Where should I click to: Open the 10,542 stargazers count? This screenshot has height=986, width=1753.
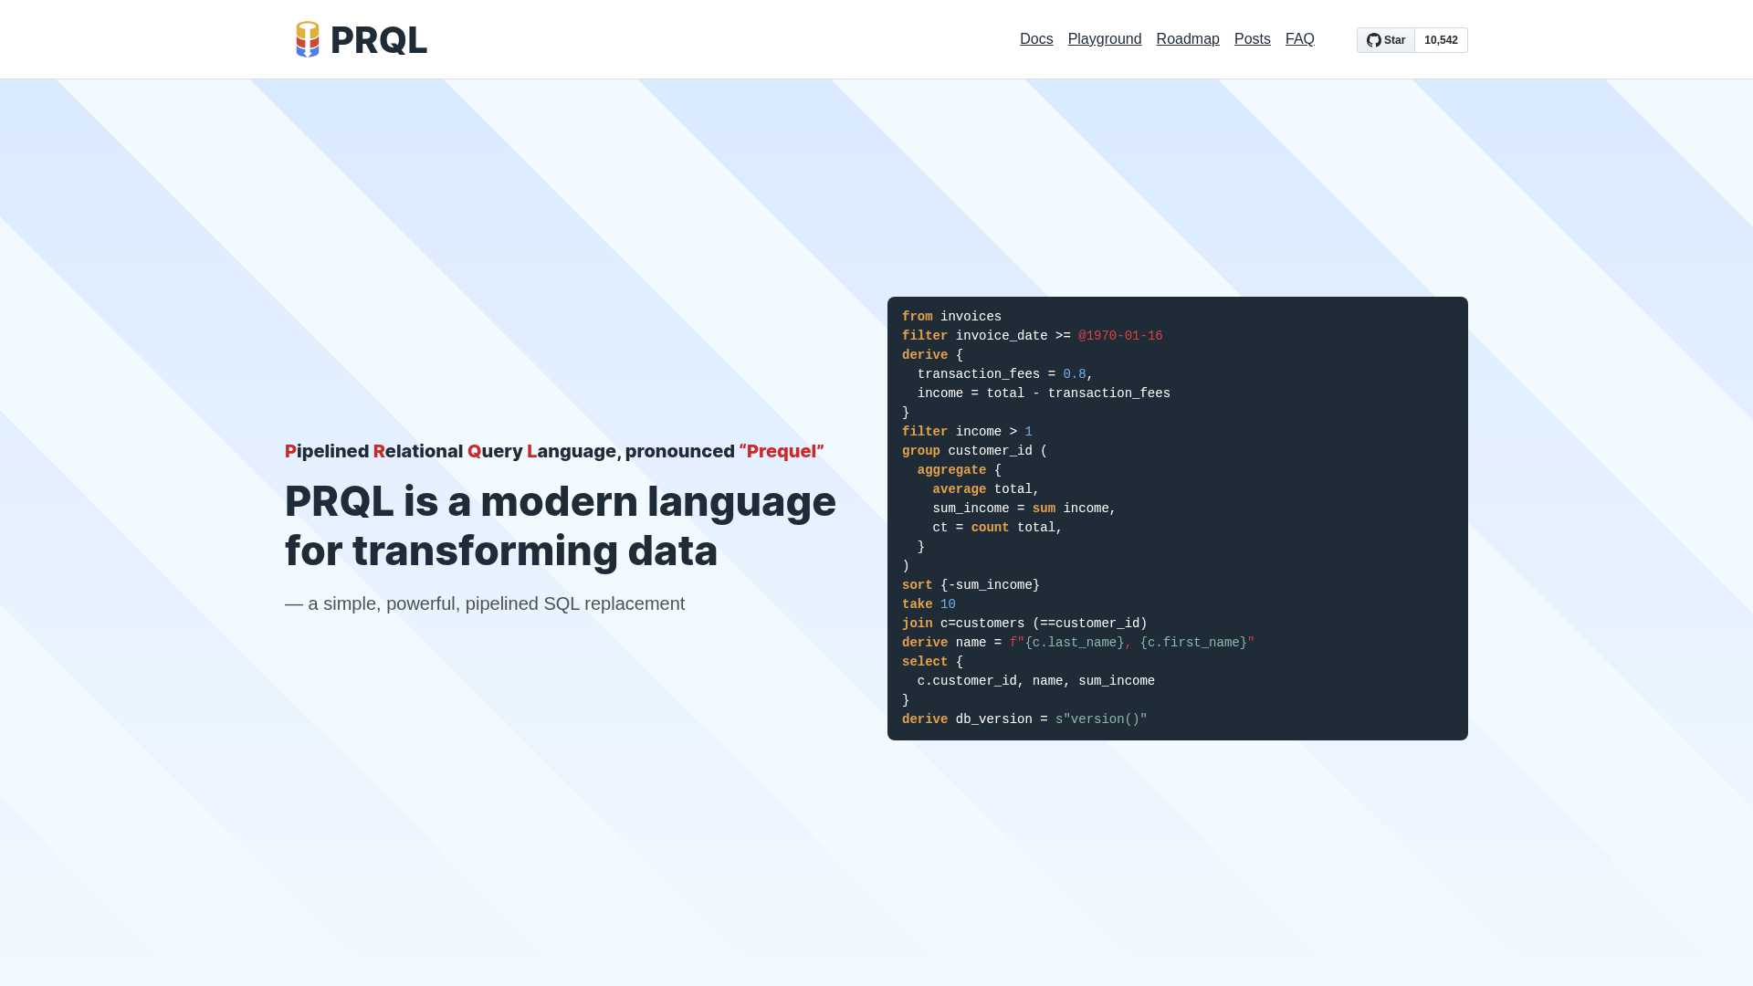[1441, 40]
